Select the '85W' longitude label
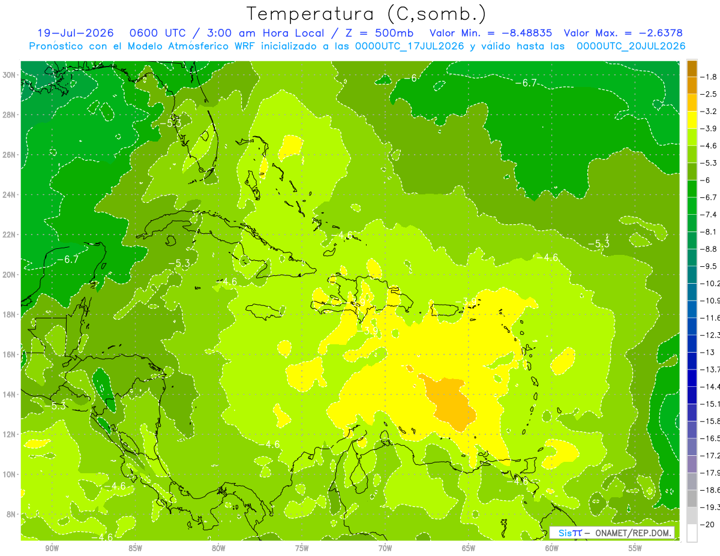Screen dimensions: 720x556 click(x=136, y=548)
